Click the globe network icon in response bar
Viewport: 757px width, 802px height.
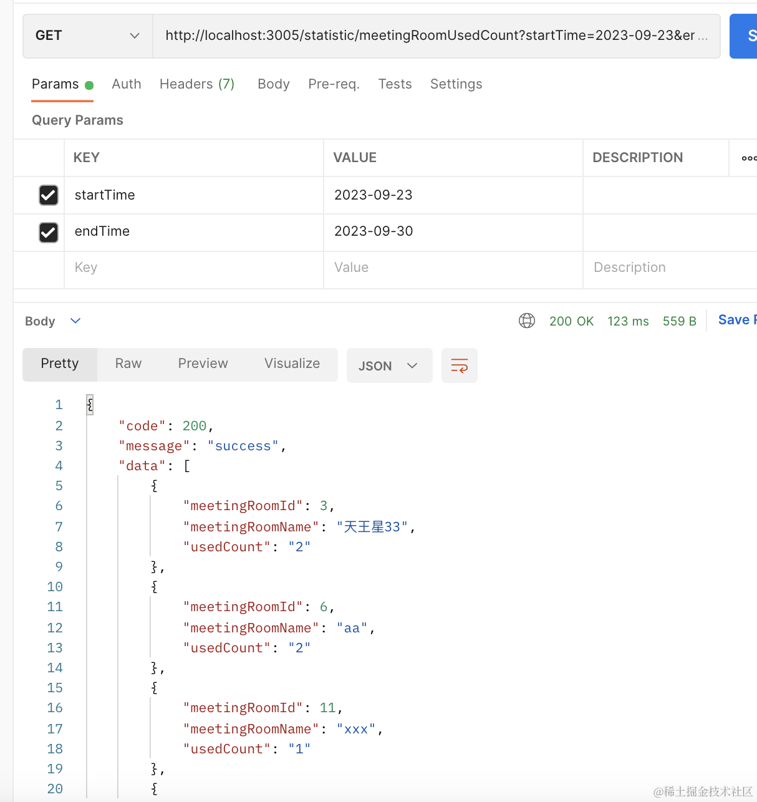click(x=527, y=321)
